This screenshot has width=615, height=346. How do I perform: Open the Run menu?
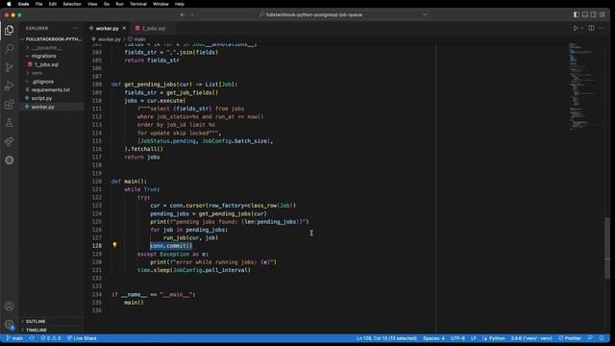pyautogui.click(x=119, y=4)
